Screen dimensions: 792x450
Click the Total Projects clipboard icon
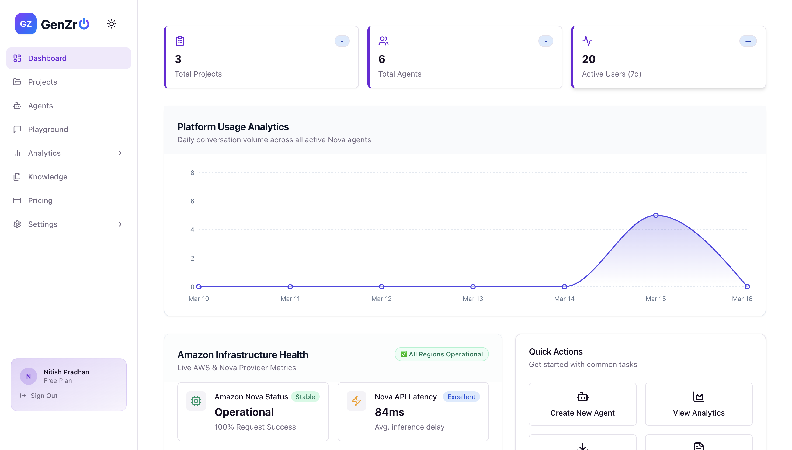click(180, 41)
